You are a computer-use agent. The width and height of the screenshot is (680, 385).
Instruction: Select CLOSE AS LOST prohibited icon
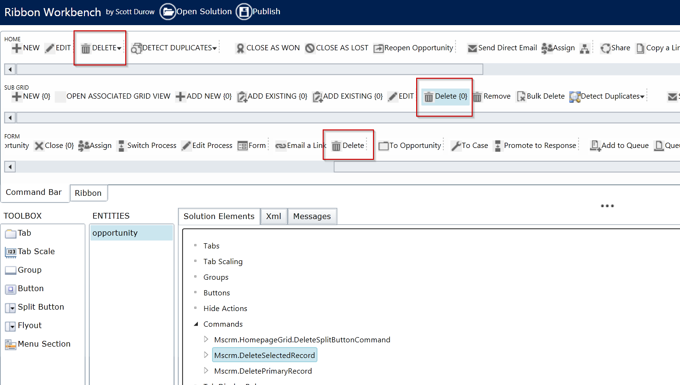[x=310, y=48]
